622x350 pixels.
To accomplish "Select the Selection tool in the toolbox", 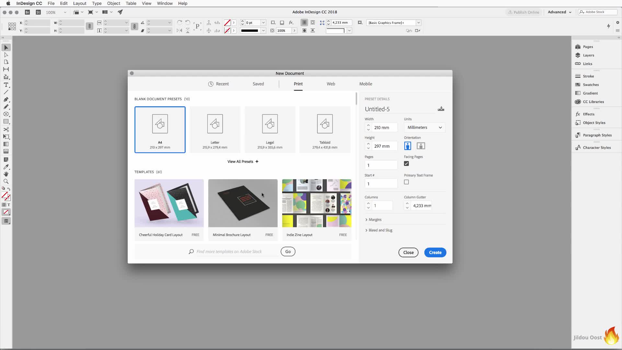I will tap(6, 48).
